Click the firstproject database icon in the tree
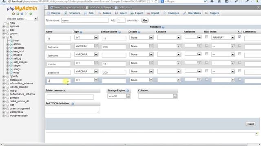Viewport: 261px width, 146px height. (7, 80)
